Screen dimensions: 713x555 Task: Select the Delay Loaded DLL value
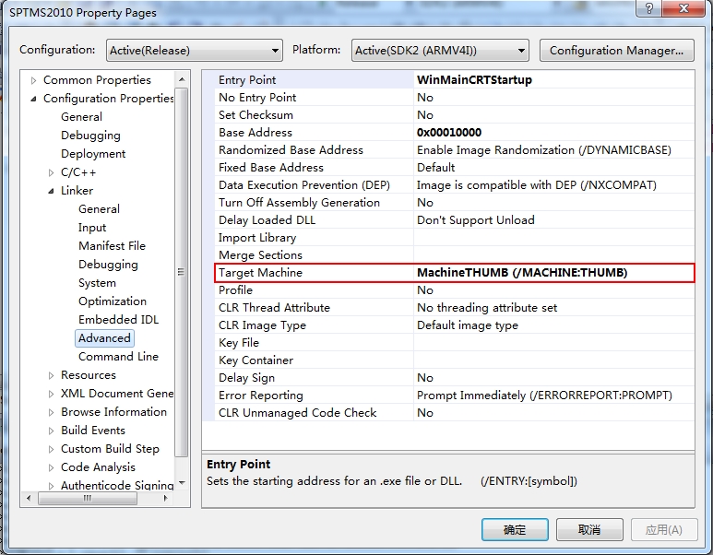click(475, 220)
